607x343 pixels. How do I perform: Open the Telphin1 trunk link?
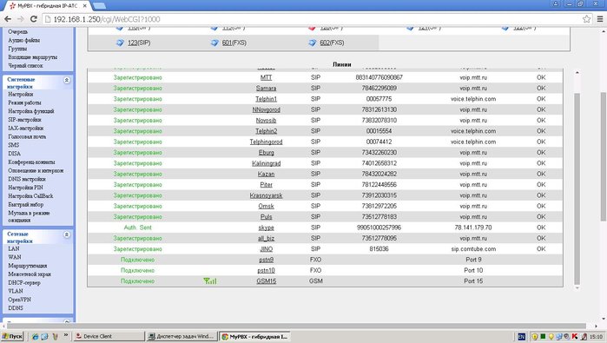click(x=266, y=99)
